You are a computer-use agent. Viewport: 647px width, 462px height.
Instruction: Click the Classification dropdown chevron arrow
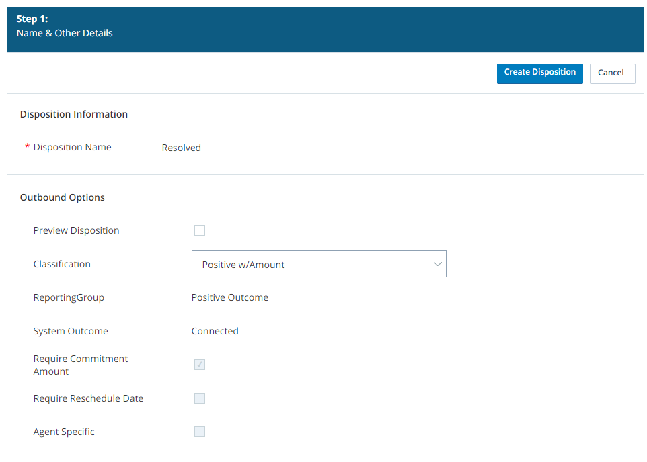[x=437, y=264]
